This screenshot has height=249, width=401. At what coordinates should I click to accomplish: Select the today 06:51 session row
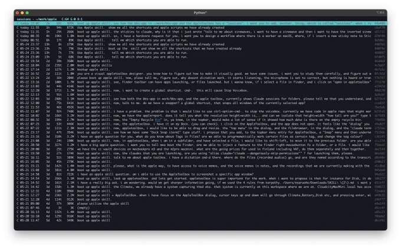point(200,40)
